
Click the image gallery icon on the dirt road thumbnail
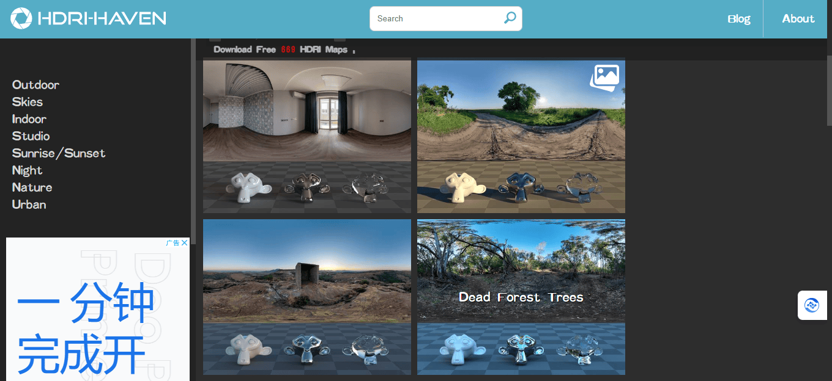604,78
